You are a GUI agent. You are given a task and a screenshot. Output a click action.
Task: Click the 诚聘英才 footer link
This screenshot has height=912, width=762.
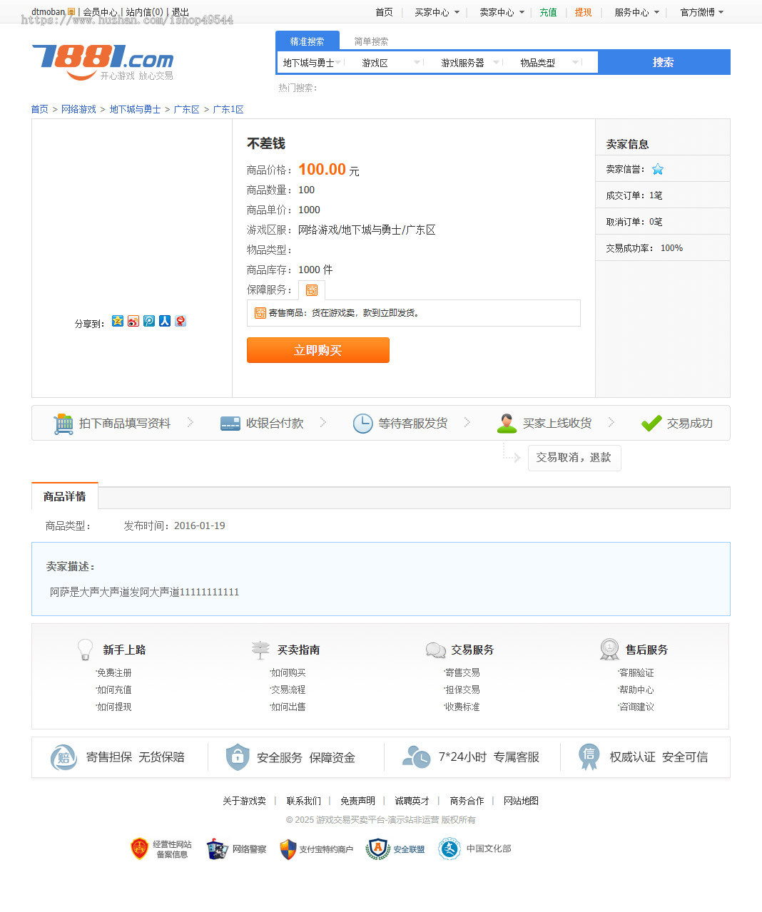pos(412,801)
